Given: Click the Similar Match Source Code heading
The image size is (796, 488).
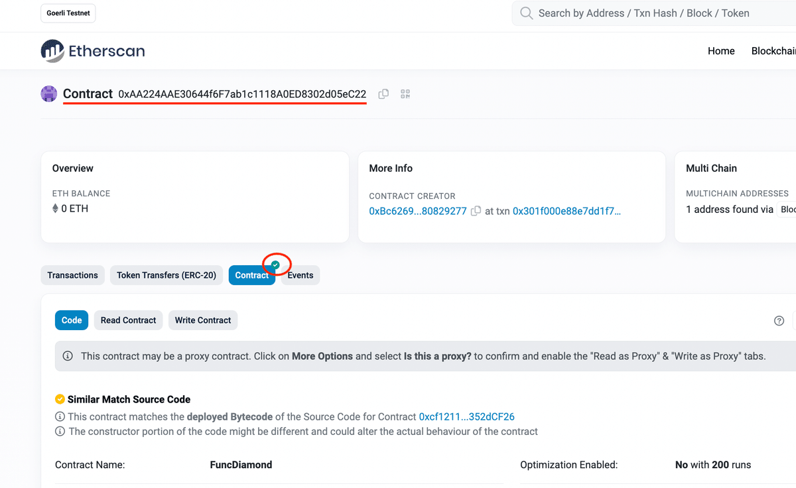Looking at the screenshot, I should click(129, 399).
